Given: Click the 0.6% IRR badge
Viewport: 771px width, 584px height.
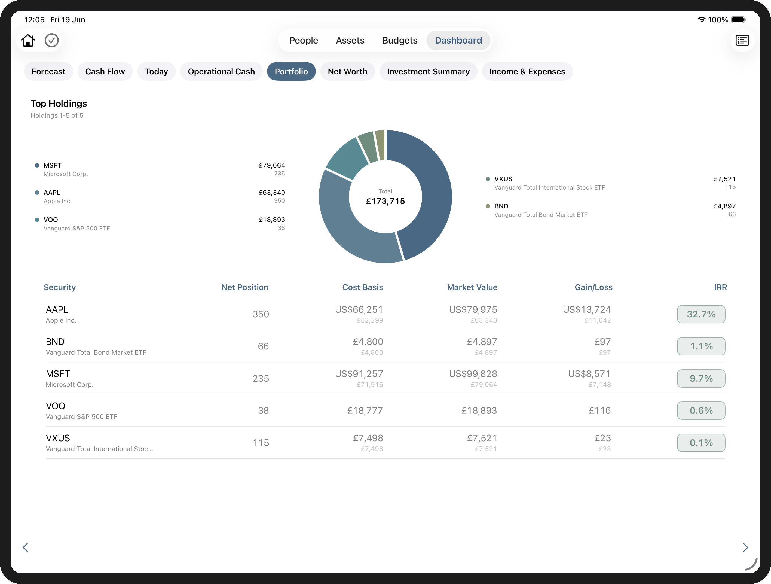Looking at the screenshot, I should pyautogui.click(x=701, y=410).
